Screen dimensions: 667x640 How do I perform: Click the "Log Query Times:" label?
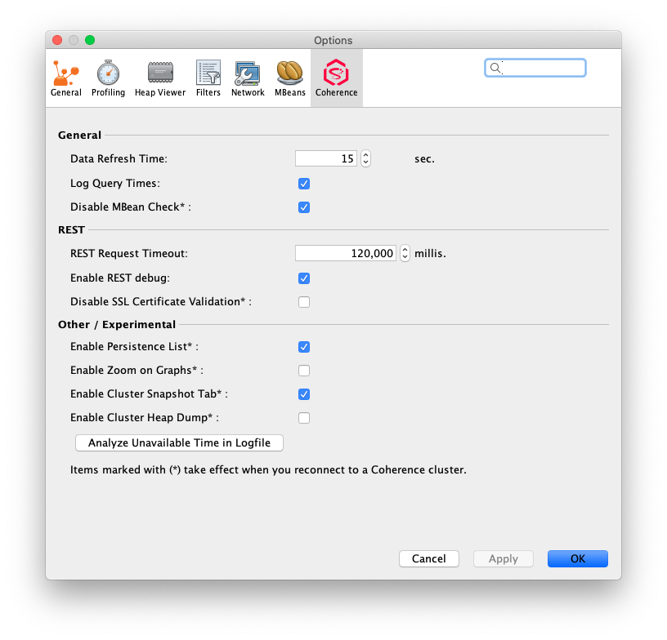pos(115,184)
